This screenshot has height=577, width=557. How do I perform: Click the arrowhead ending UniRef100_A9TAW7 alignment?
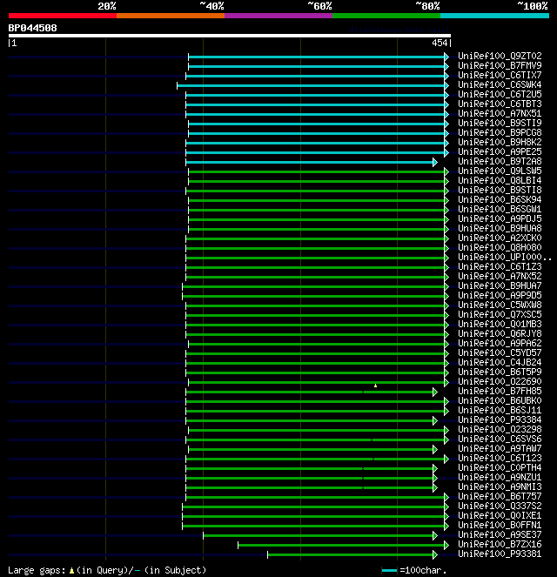pos(435,449)
